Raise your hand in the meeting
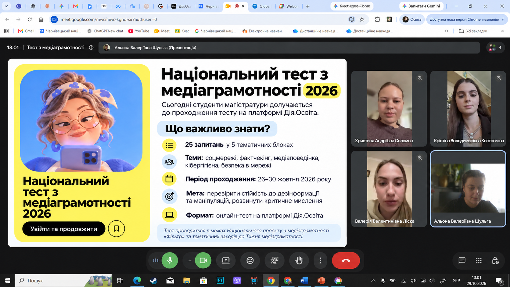This screenshot has width=510, height=287. (x=299, y=260)
